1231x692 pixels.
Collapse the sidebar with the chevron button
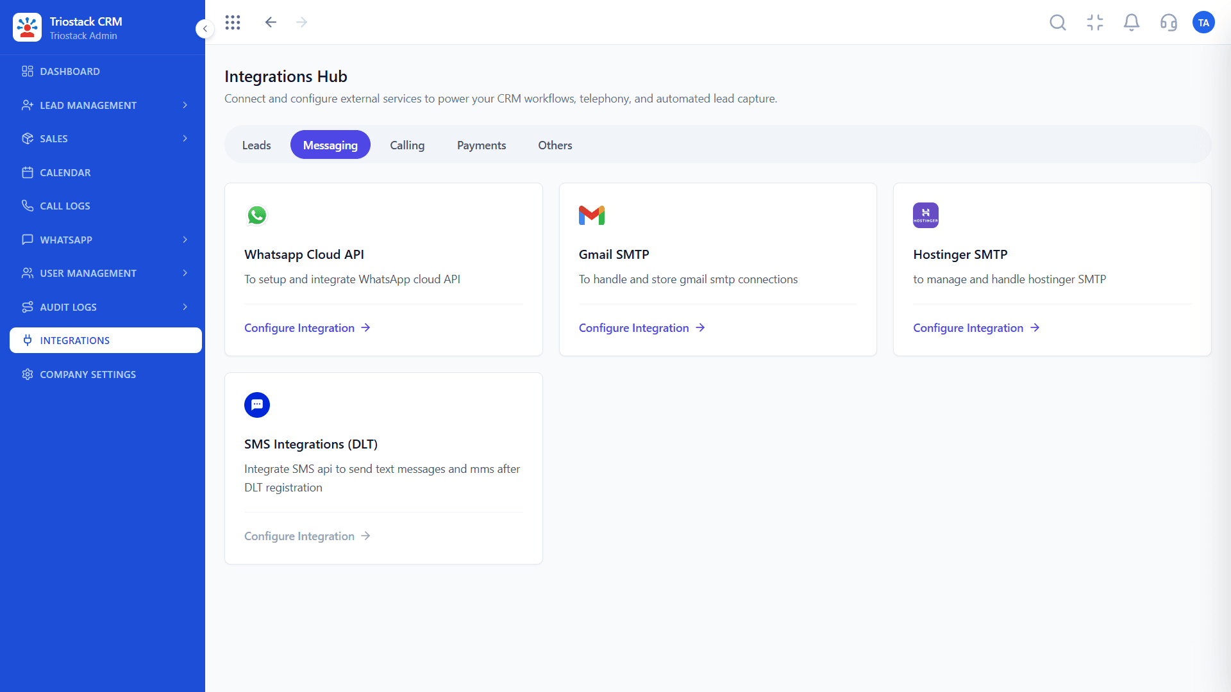(205, 28)
